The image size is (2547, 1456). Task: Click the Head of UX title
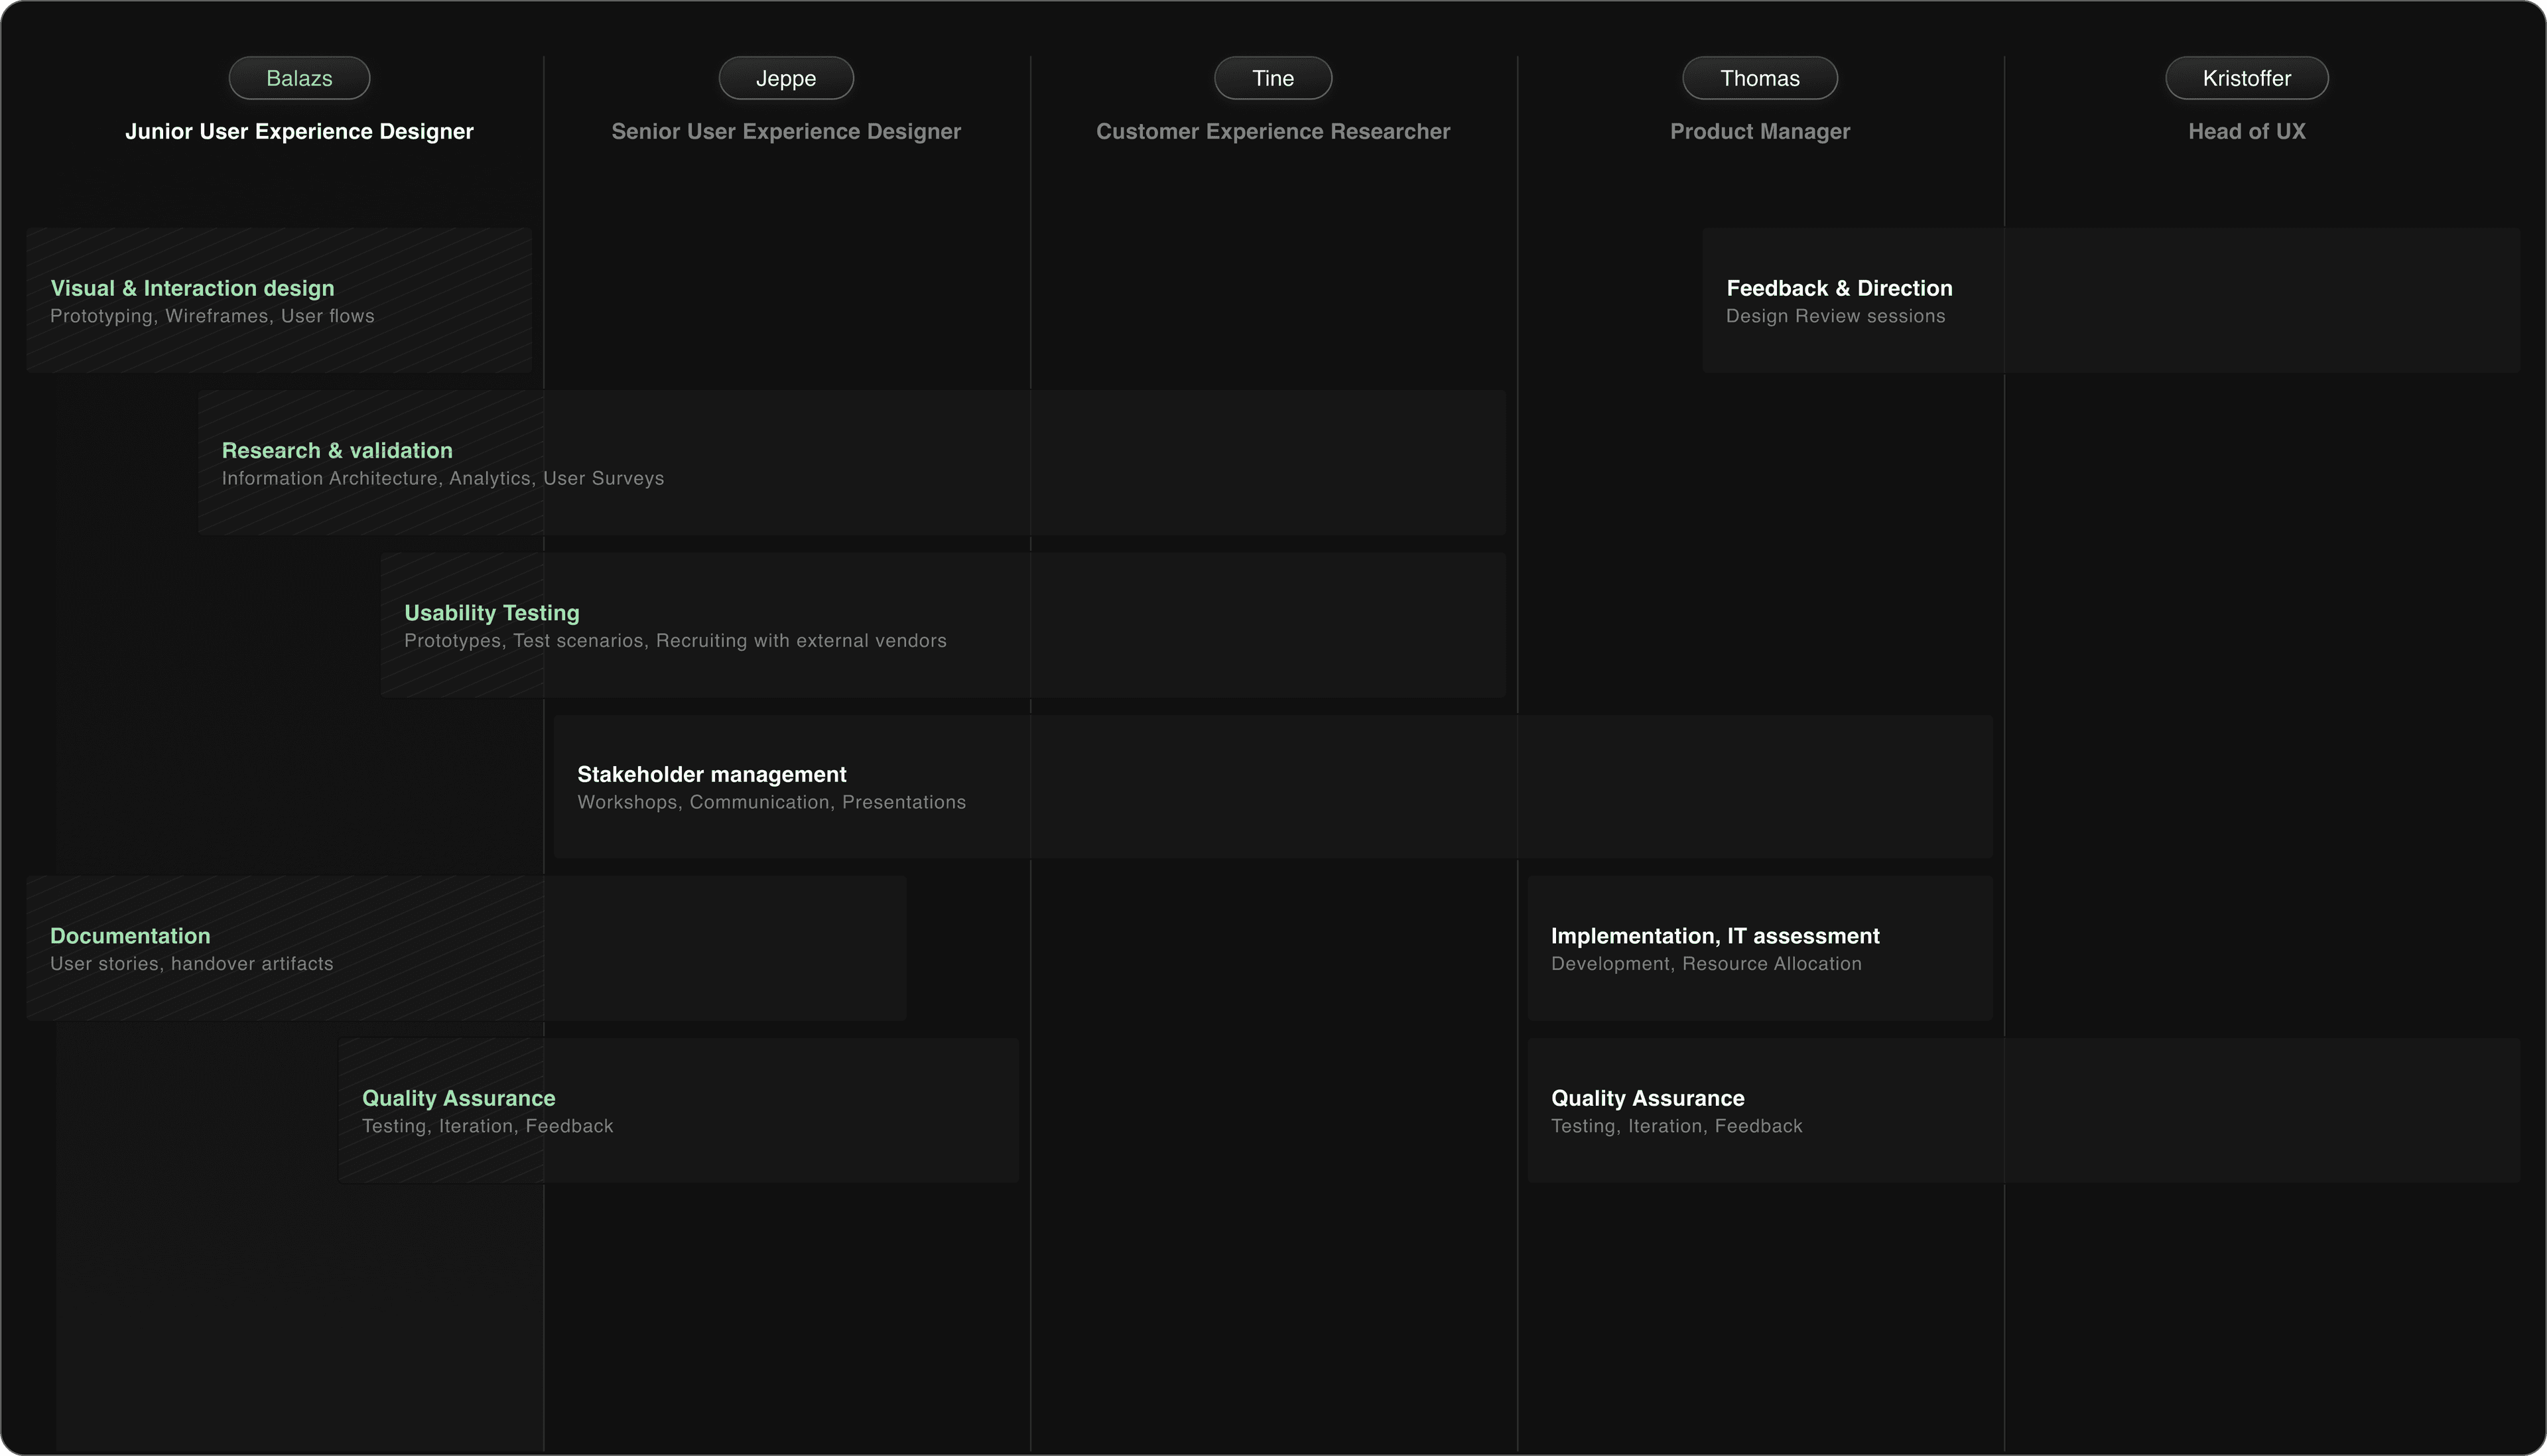pos(2246,131)
